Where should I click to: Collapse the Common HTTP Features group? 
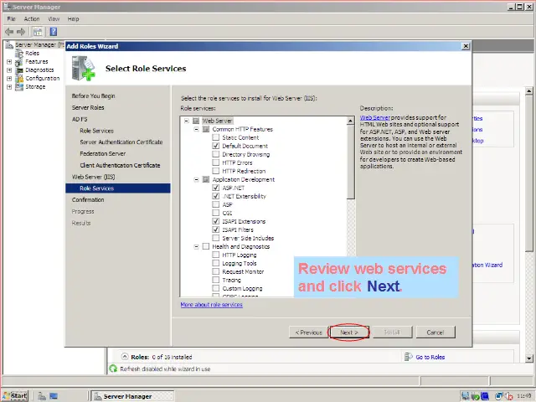click(x=196, y=129)
